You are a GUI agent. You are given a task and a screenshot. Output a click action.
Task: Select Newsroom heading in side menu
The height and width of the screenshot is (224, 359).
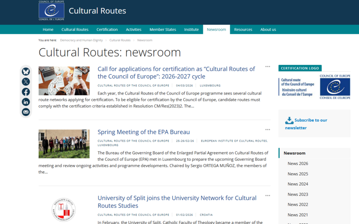pyautogui.click(x=294, y=153)
